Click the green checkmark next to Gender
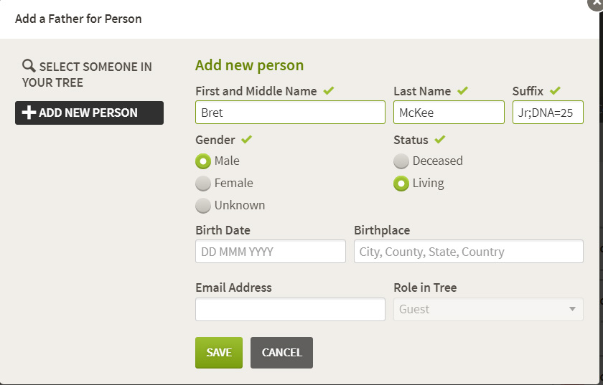603x385 pixels. (x=246, y=139)
